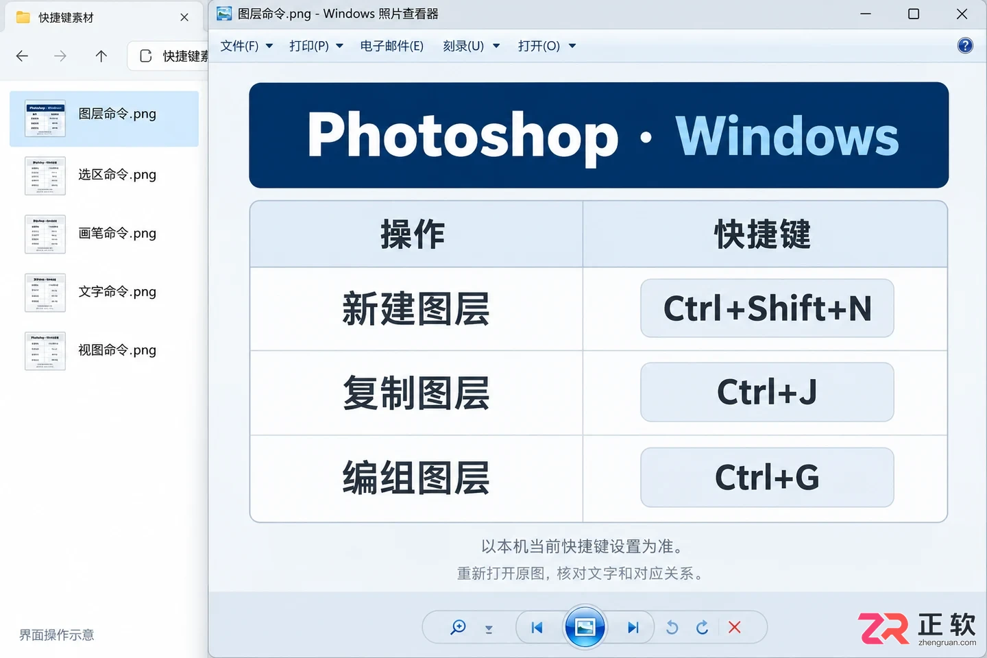The height and width of the screenshot is (658, 987).
Task: Select the 快捷键素材 explorer tab
Action: point(104,17)
